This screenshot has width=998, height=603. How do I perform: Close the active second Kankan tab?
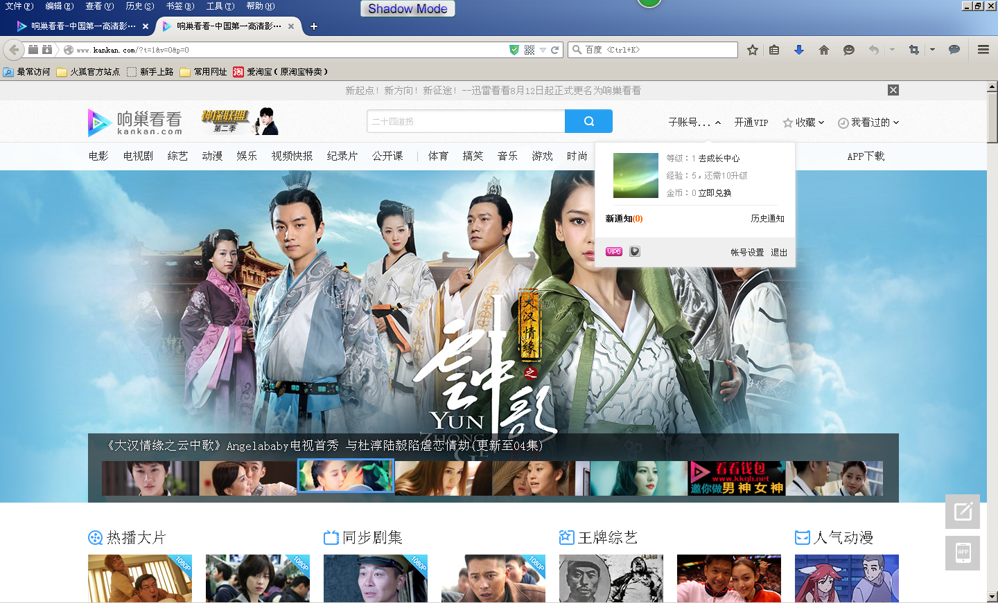(291, 26)
